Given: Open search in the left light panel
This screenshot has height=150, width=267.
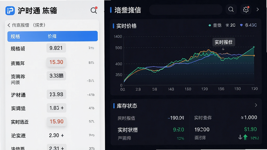Looking at the screenshot, I should 94,10.
